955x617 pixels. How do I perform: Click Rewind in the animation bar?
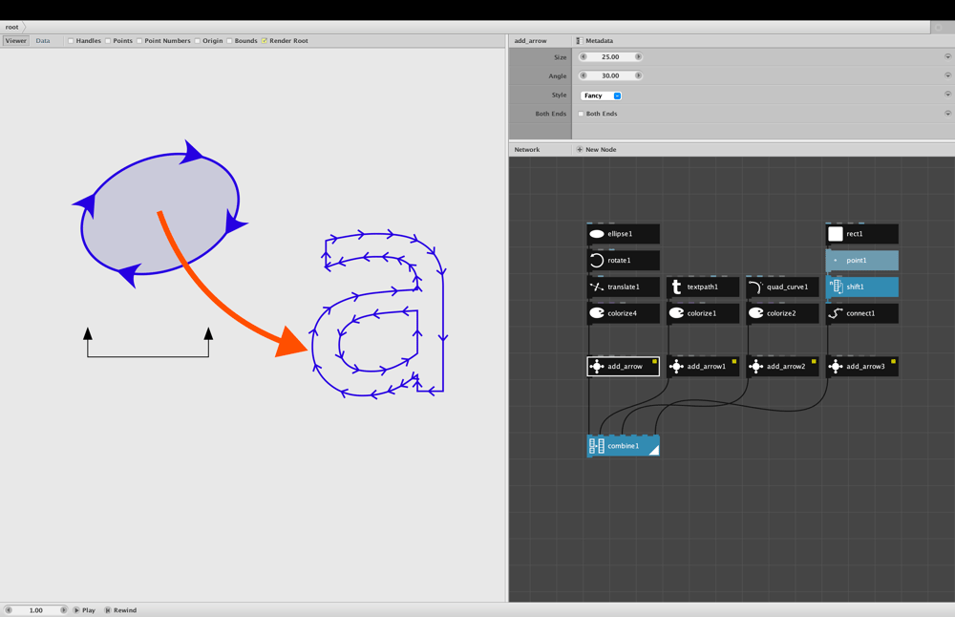click(x=120, y=610)
